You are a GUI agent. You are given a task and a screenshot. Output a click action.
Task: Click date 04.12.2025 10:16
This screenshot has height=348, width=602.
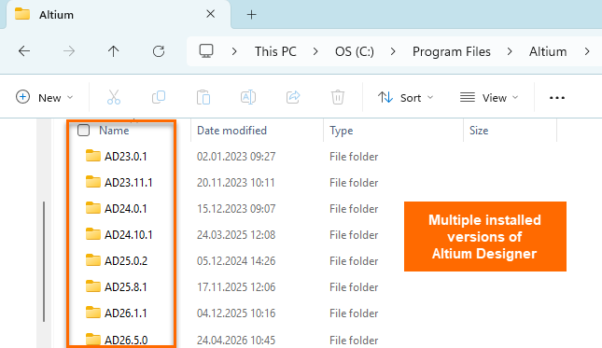(x=236, y=313)
